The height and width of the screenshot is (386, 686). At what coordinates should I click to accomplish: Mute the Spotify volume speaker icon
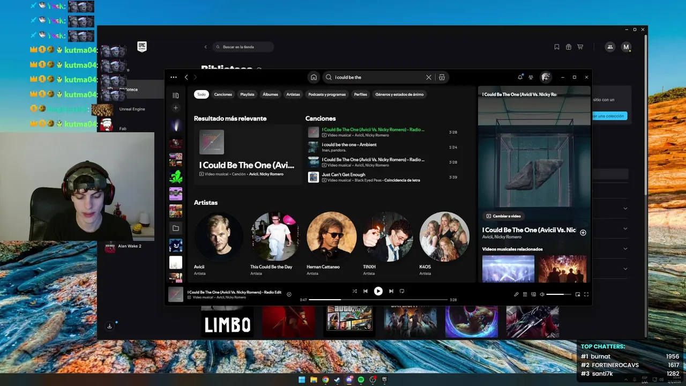tap(542, 294)
